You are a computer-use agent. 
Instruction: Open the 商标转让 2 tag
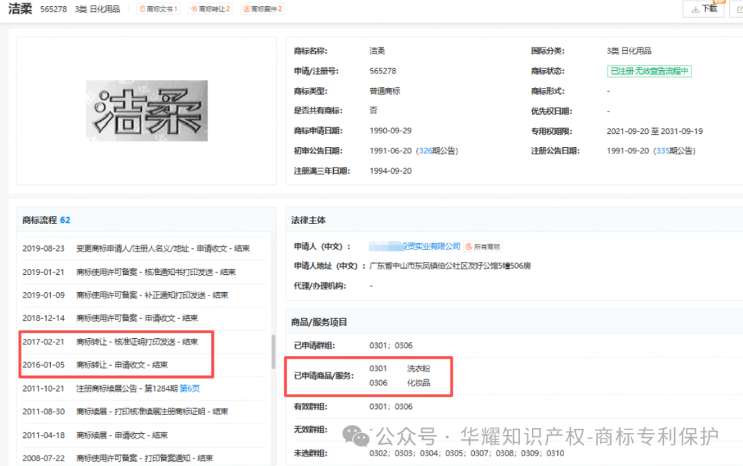(x=211, y=9)
